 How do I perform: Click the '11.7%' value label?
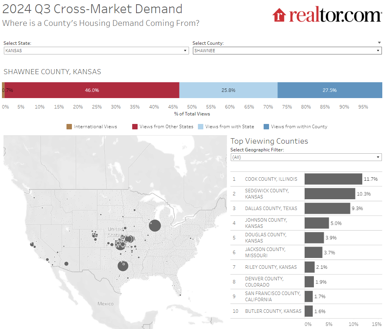pyautogui.click(x=371, y=179)
